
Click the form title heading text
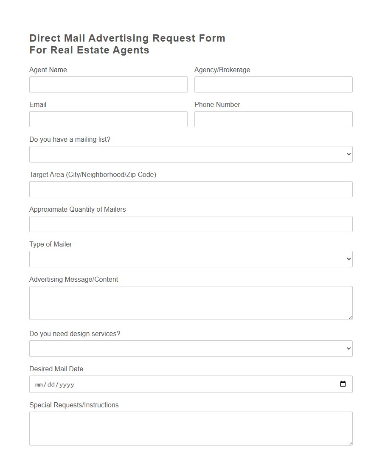pos(127,44)
